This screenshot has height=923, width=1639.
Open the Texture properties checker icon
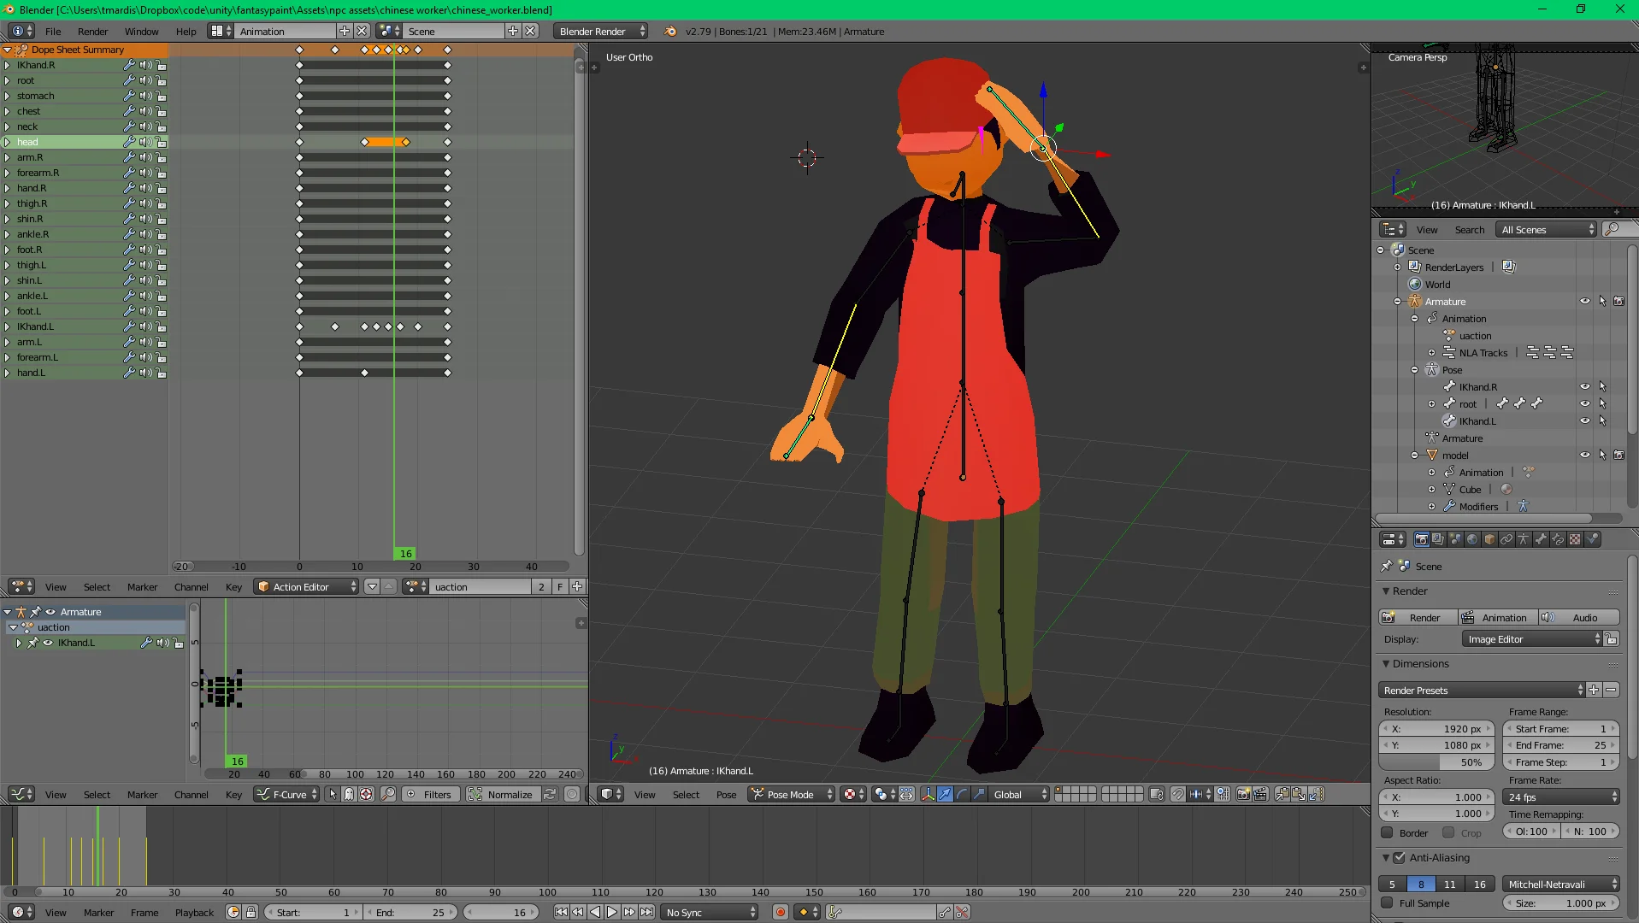click(x=1575, y=539)
